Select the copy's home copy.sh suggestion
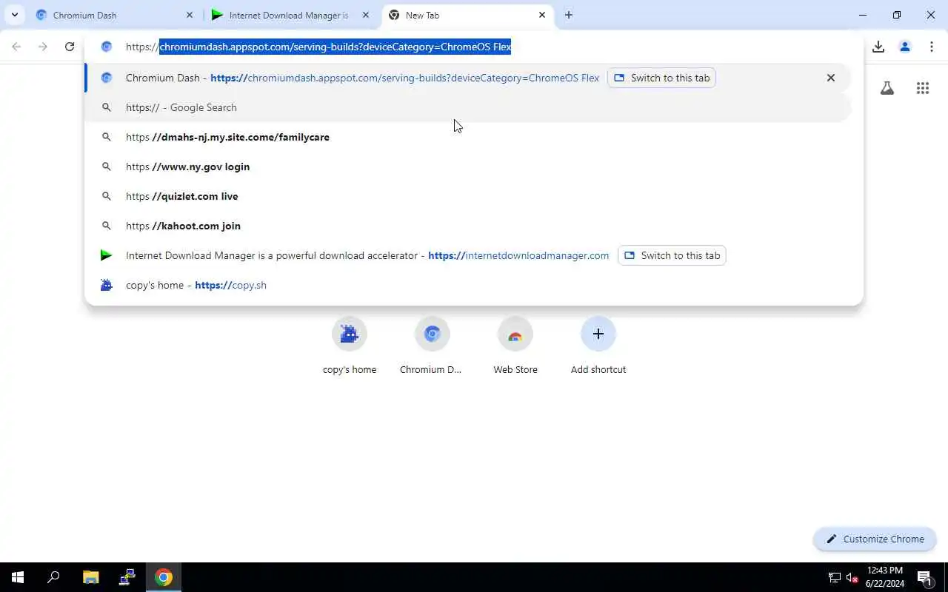Viewport: 948px width, 592px height. 468,285
